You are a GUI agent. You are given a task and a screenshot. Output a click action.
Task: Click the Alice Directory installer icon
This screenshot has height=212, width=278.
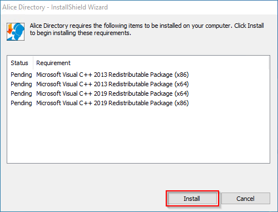coord(16,32)
